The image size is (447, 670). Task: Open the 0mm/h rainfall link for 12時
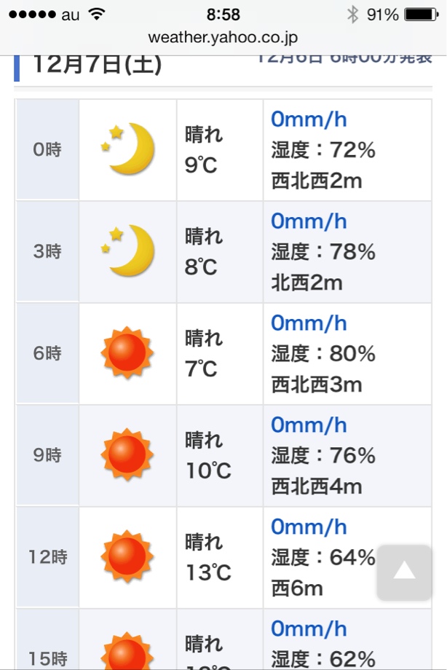tap(309, 527)
